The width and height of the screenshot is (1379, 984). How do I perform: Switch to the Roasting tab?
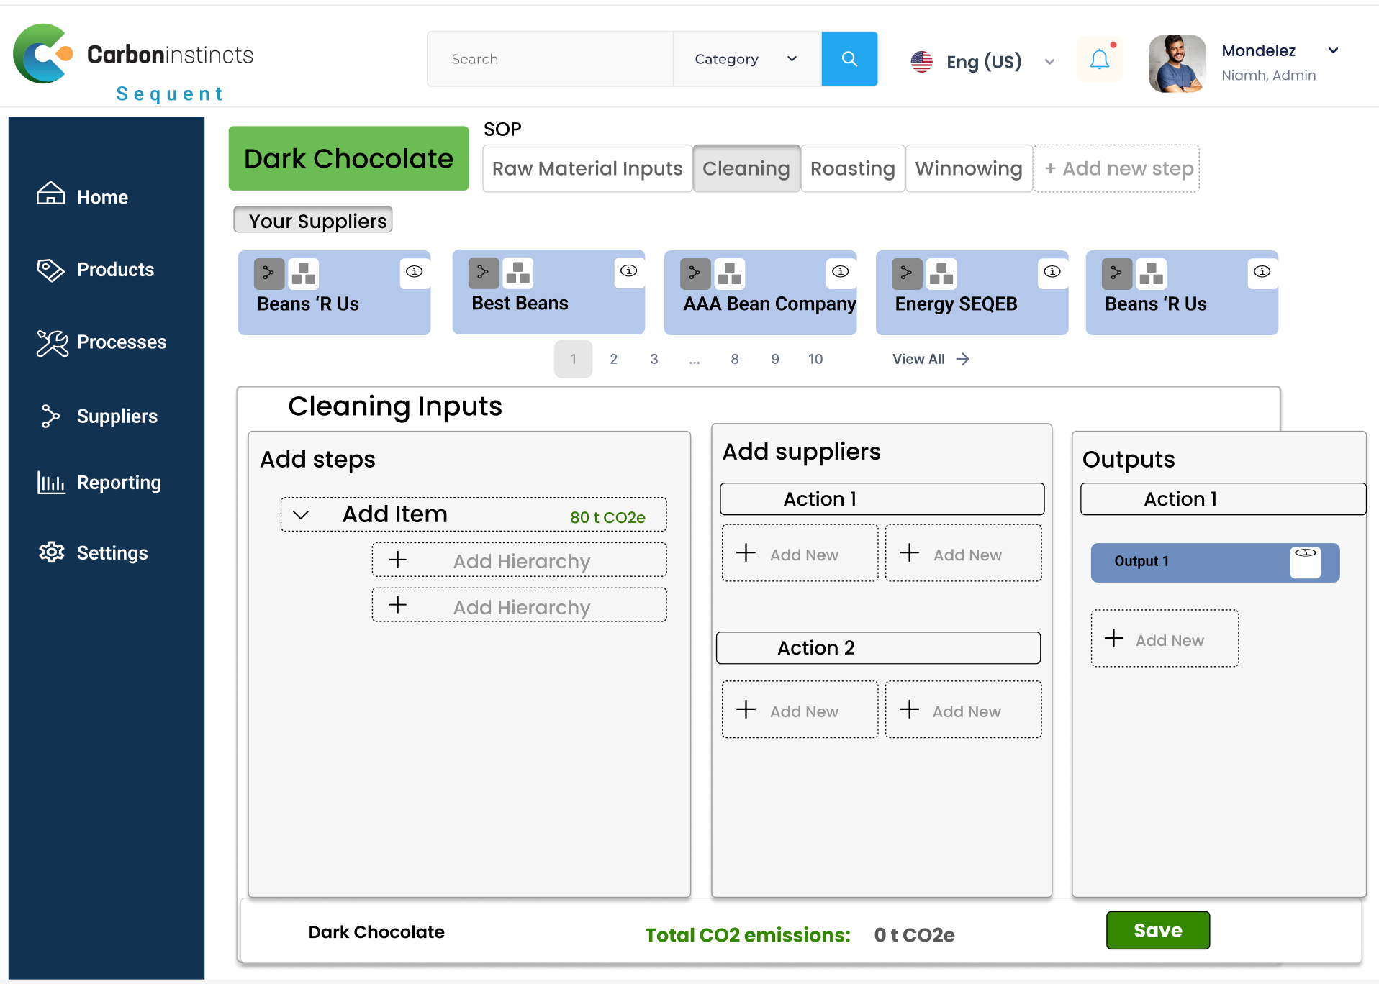pyautogui.click(x=853, y=168)
